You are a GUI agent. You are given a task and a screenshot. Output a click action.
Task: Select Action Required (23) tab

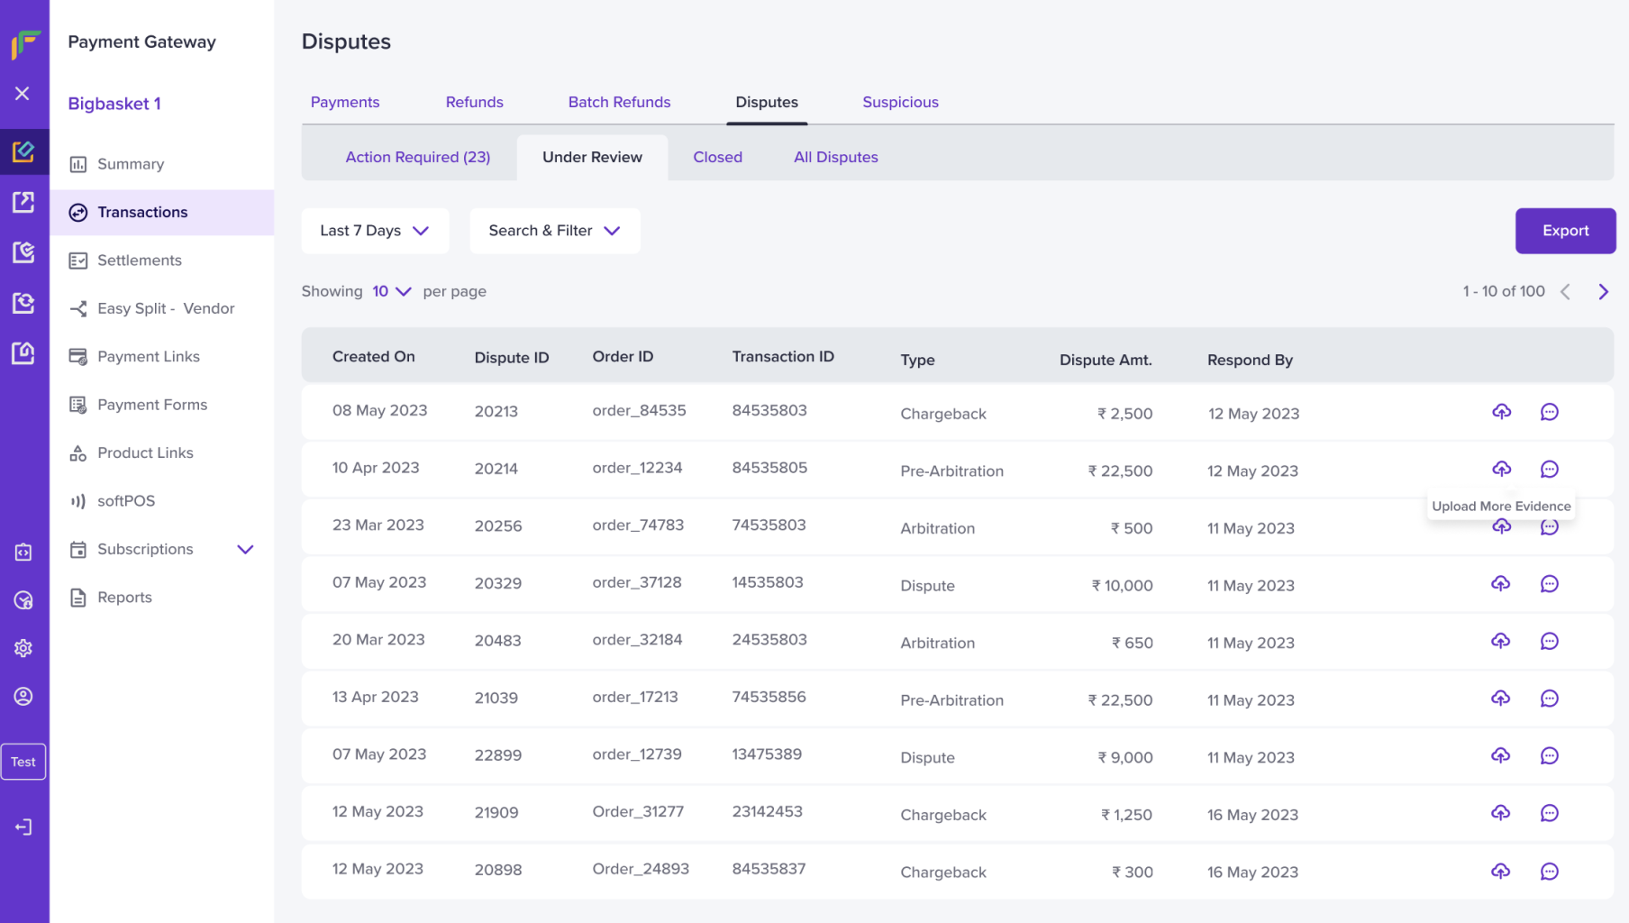click(x=417, y=157)
